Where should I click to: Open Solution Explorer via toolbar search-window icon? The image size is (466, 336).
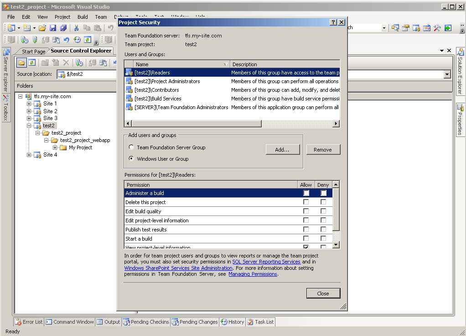pos(395,28)
